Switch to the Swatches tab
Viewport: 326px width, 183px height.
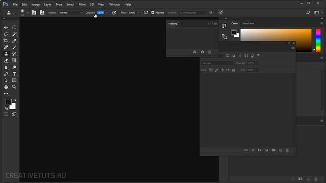248,23
